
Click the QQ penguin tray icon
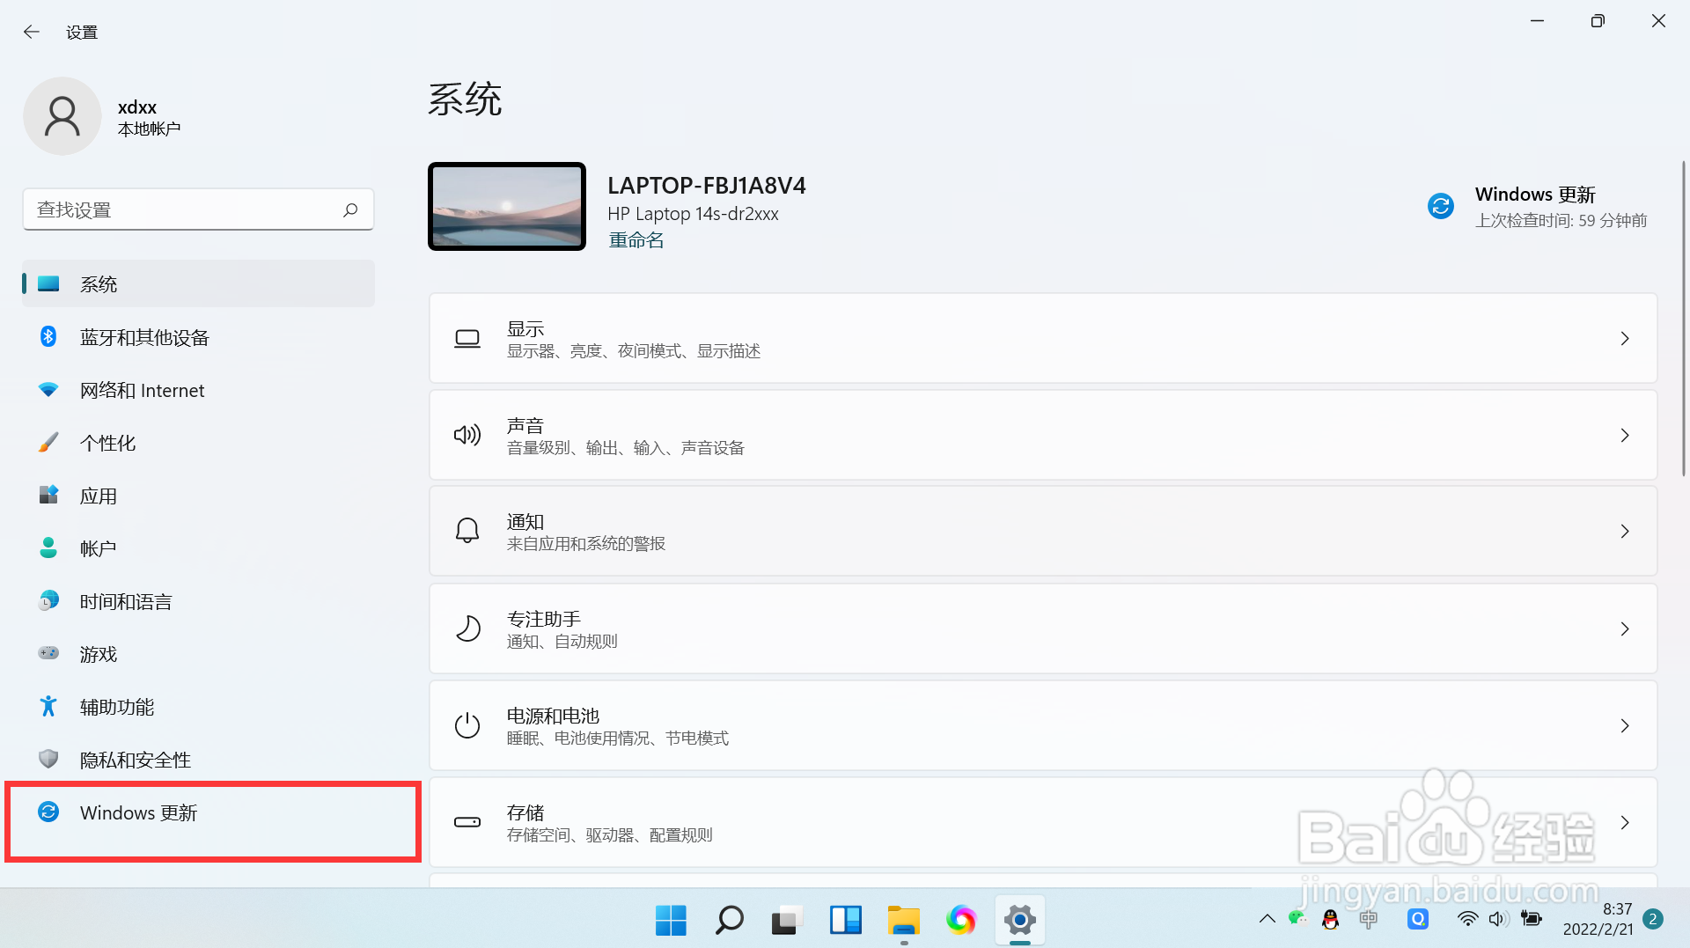(x=1330, y=920)
